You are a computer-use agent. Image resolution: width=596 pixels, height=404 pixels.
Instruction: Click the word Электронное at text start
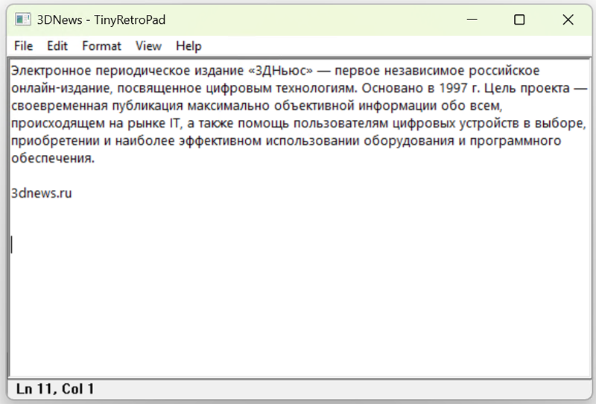[x=51, y=71]
